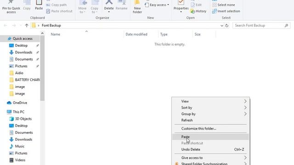Sort by the Type column header
The width and height of the screenshot is (294, 165).
tap(164, 34)
